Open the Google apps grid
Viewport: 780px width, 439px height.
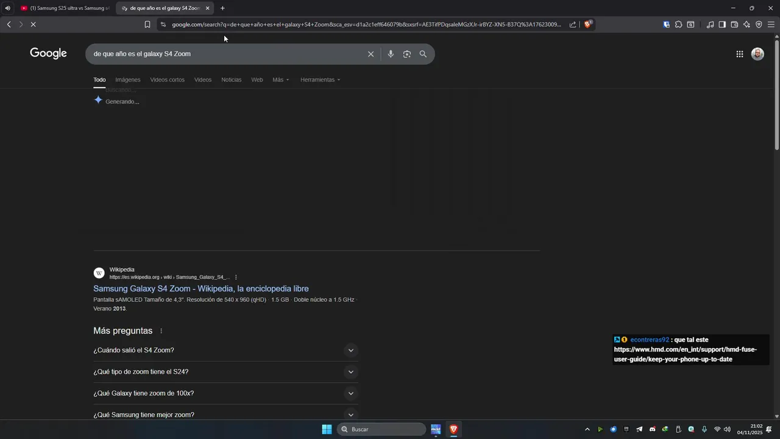click(x=739, y=54)
